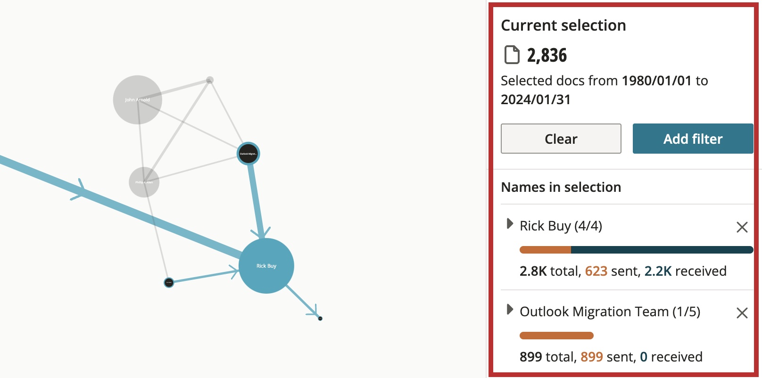Viewport: 762px width, 378px height.
Task: Expand the Rick Buy entry
Action: (x=510, y=224)
